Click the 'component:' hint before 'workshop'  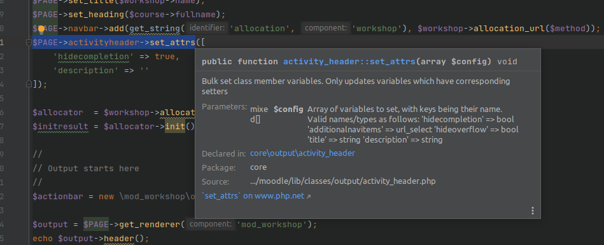tap(325, 28)
